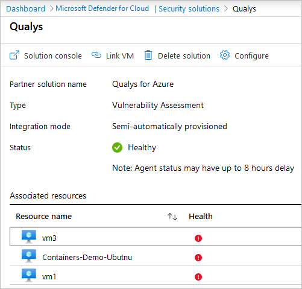Navigate to Security solutions breadcrumb
The height and width of the screenshot is (289, 302).
pyautogui.click(x=189, y=9)
